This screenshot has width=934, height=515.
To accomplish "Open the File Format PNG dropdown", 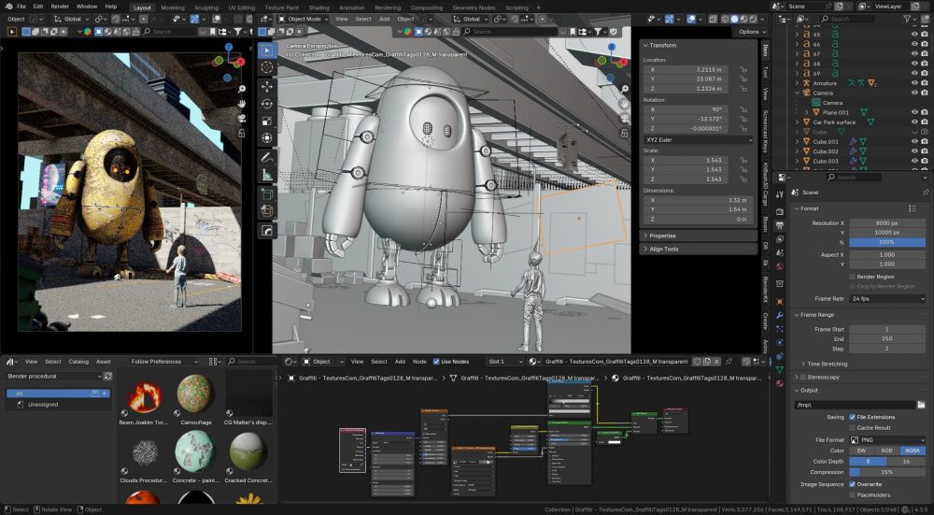I will point(887,440).
